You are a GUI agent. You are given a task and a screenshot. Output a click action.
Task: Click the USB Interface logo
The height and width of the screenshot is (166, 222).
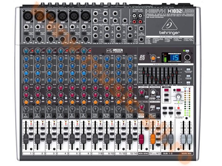coord(114,51)
